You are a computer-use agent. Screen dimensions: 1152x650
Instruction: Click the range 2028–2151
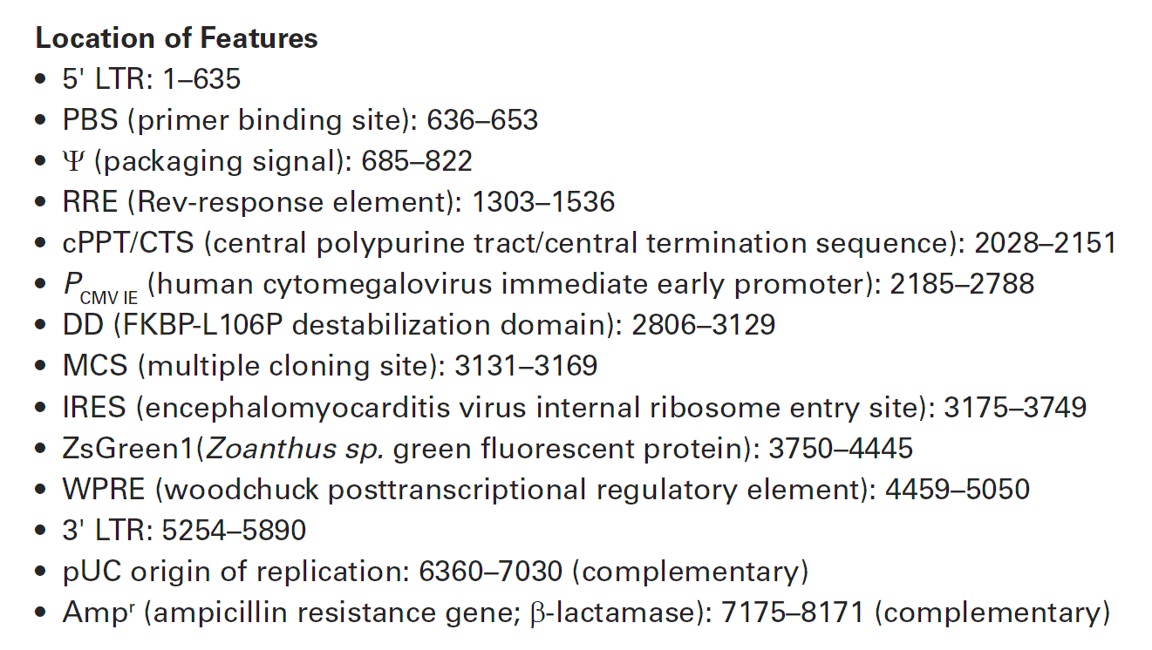click(1045, 242)
